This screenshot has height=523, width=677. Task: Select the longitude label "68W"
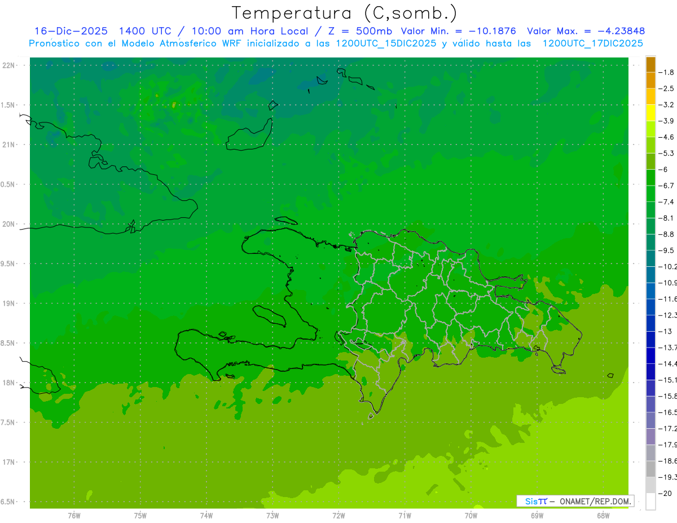click(x=603, y=516)
